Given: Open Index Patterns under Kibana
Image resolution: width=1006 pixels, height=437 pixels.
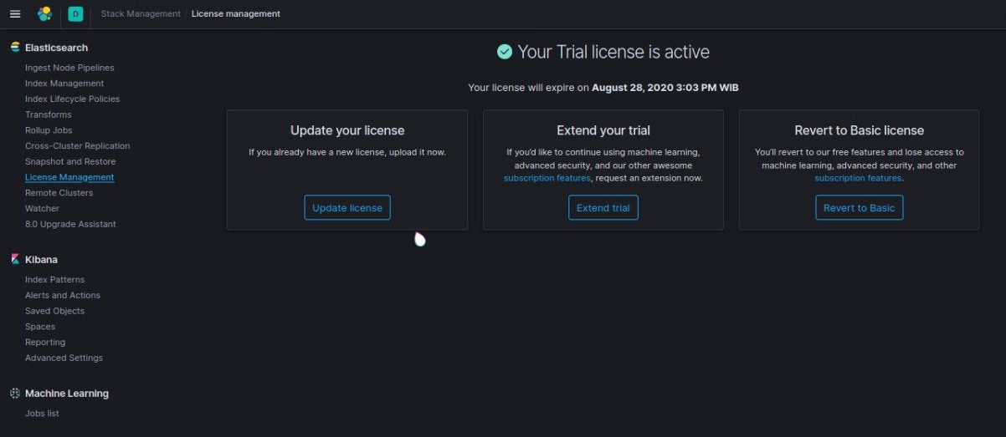Looking at the screenshot, I should click(54, 280).
